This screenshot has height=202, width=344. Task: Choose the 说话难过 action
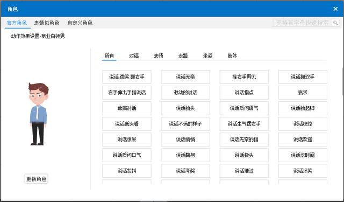point(244,171)
